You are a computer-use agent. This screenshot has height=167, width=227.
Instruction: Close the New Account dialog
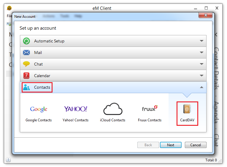(206, 15)
